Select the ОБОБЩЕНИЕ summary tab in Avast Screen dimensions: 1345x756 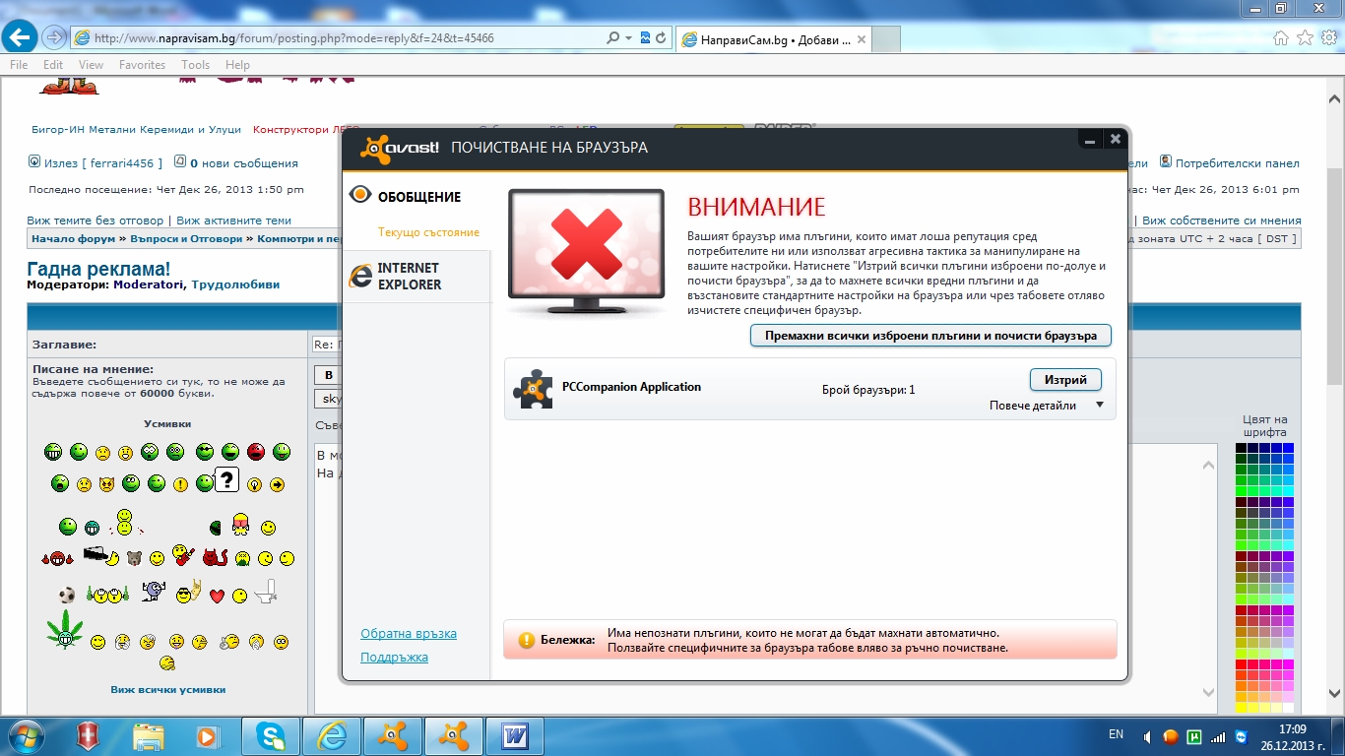[418, 197]
